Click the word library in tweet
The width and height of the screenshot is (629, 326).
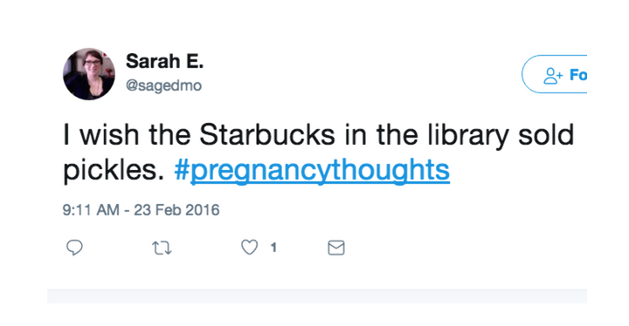coord(468,136)
